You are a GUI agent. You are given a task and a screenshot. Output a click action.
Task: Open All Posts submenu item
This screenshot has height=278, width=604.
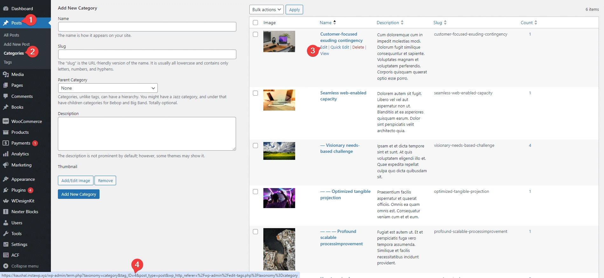tap(11, 35)
